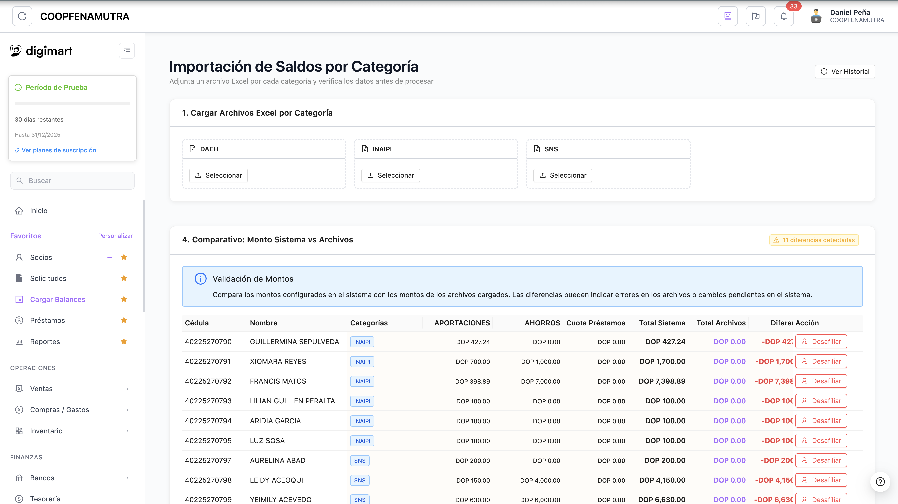The width and height of the screenshot is (898, 504).
Task: Click the flag icon in header
Action: click(755, 16)
